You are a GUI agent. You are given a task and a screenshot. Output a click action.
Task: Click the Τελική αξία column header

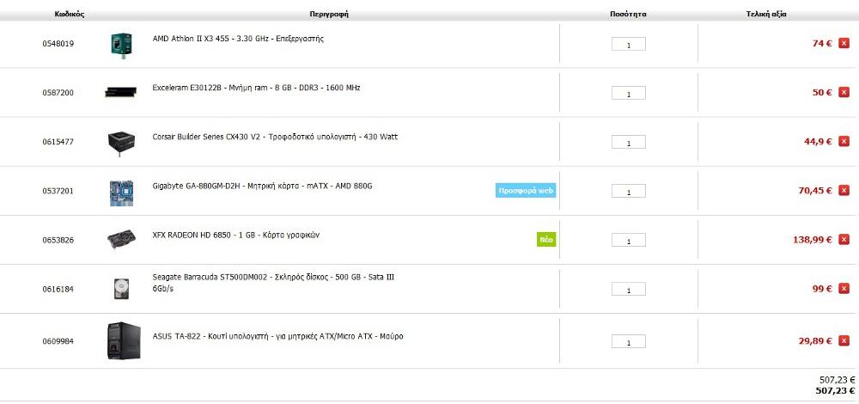click(x=766, y=15)
